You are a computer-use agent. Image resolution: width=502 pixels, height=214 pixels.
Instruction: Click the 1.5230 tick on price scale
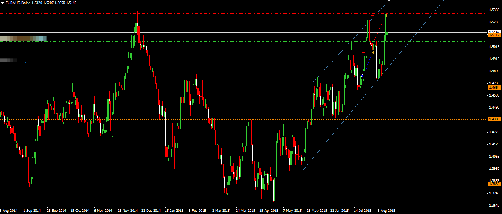tap(495, 22)
